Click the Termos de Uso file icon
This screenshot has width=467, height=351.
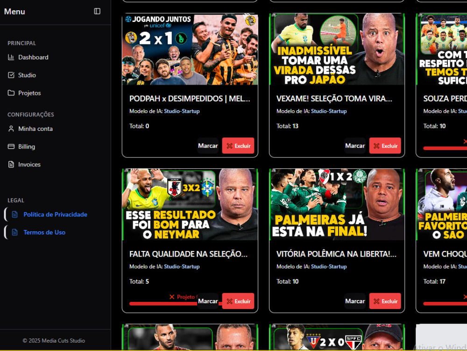pyautogui.click(x=14, y=232)
